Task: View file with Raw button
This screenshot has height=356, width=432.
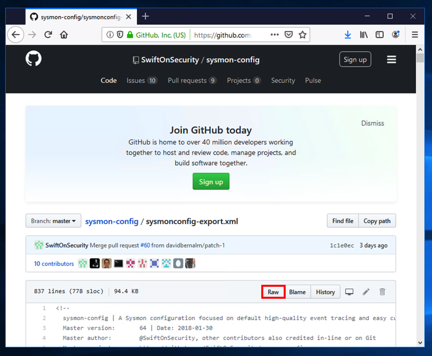Action: tap(273, 292)
